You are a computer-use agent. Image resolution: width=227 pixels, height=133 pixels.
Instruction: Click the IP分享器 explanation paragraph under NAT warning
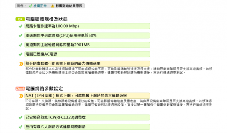pos(119,105)
